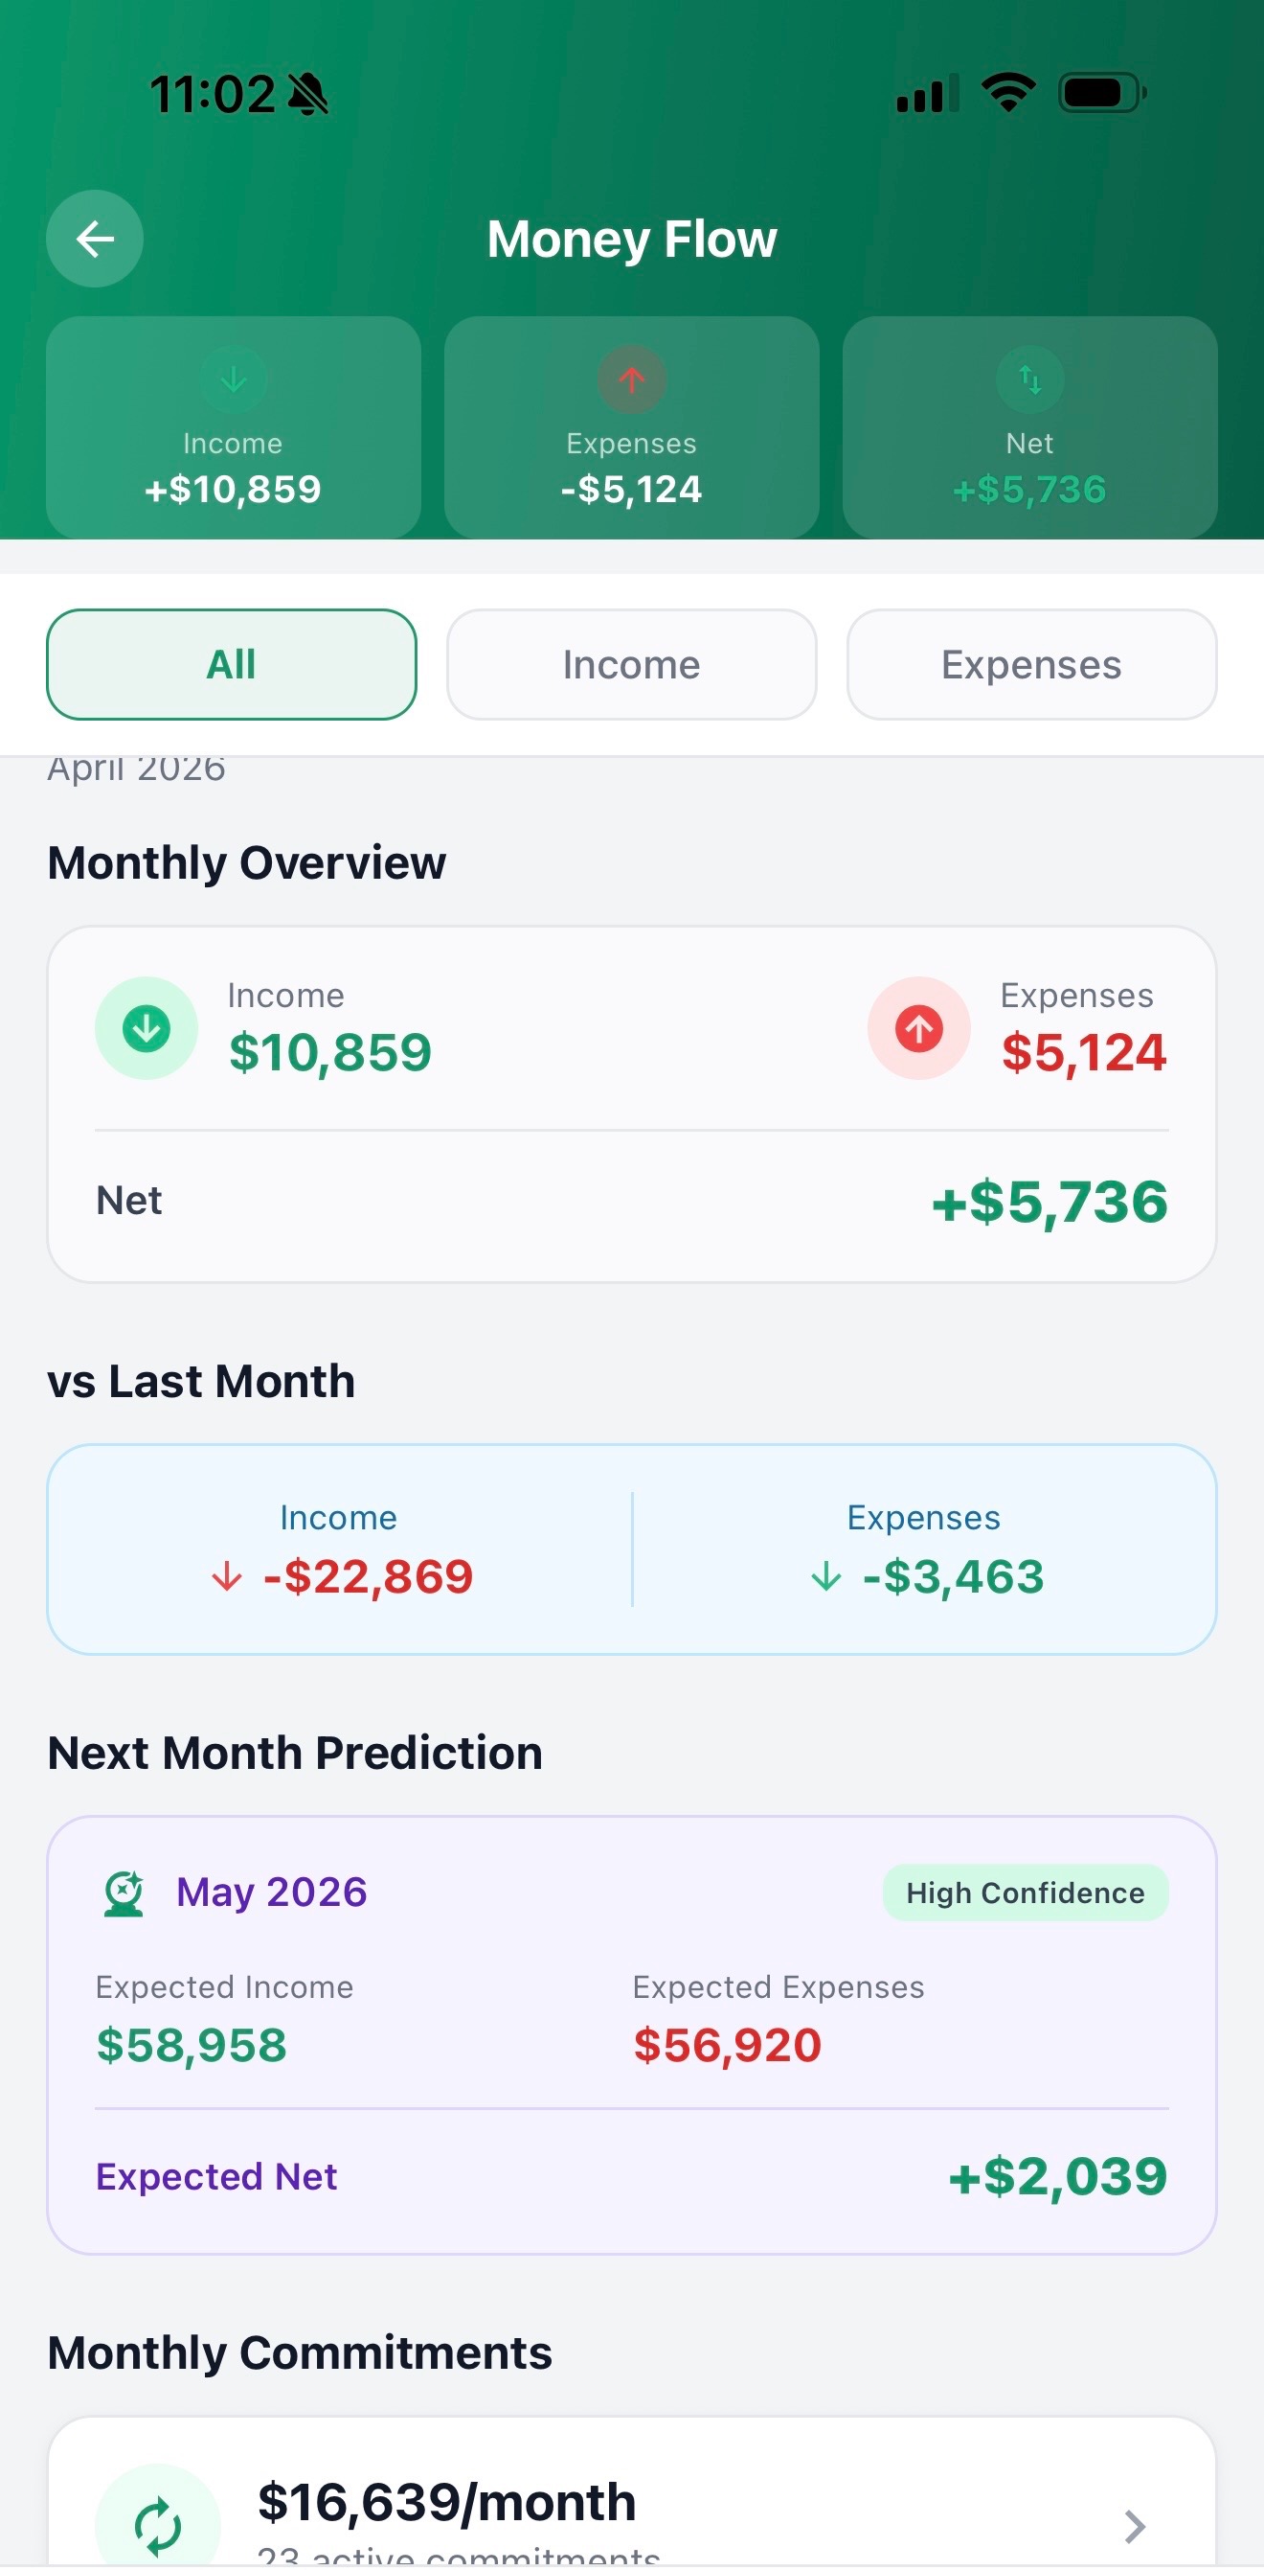Select the All filter tab

click(232, 664)
